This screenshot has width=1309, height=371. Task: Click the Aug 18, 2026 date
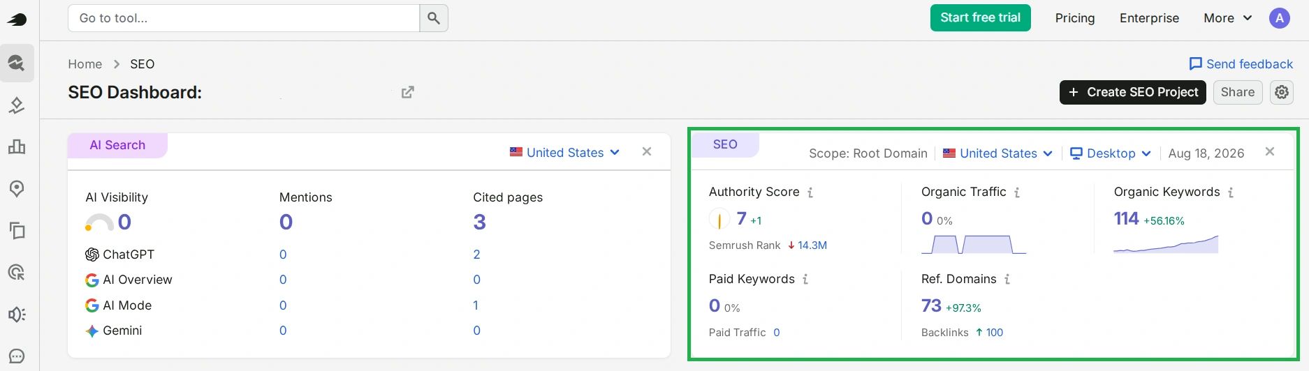coord(1206,153)
